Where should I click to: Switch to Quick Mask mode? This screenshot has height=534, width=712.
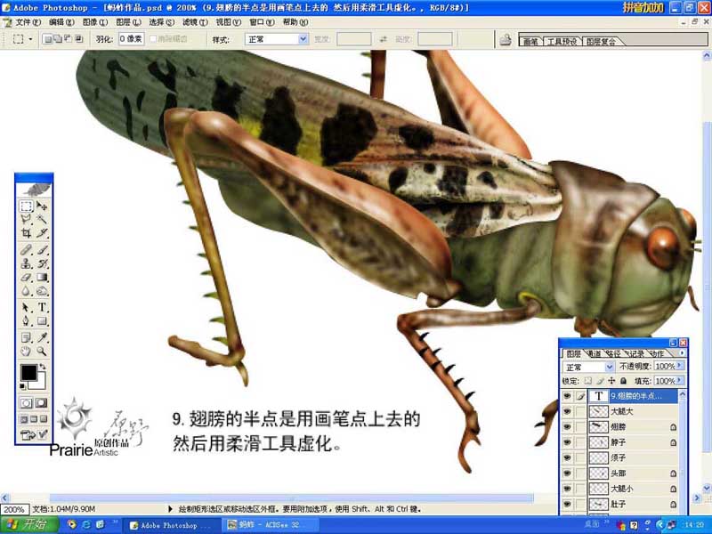[41, 403]
